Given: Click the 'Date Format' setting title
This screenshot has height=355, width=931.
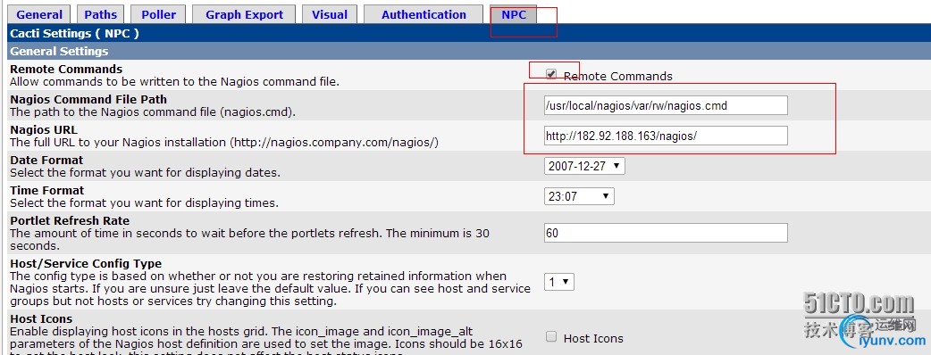Looking at the screenshot, I should coord(46,160).
